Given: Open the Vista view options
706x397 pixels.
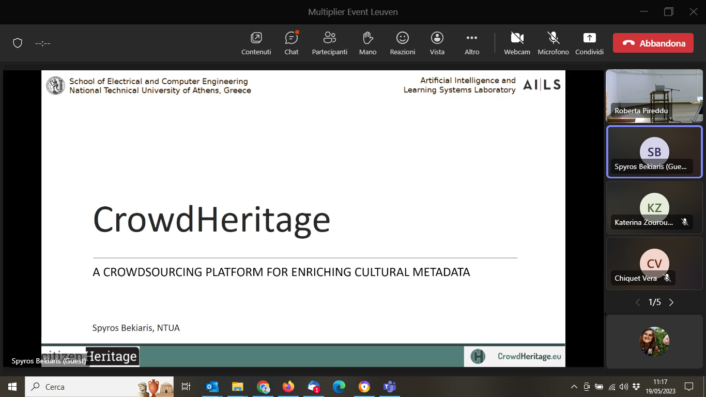Looking at the screenshot, I should pyautogui.click(x=437, y=43).
